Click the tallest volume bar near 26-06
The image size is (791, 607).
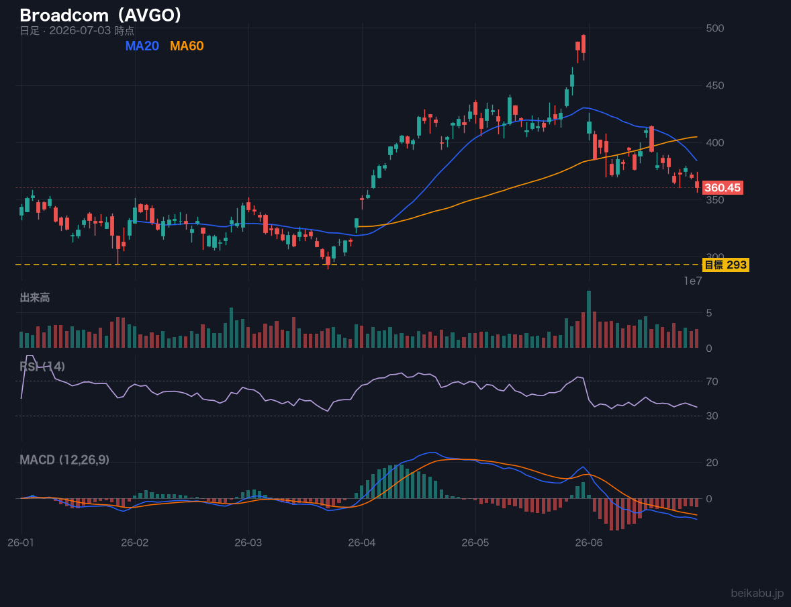589,319
